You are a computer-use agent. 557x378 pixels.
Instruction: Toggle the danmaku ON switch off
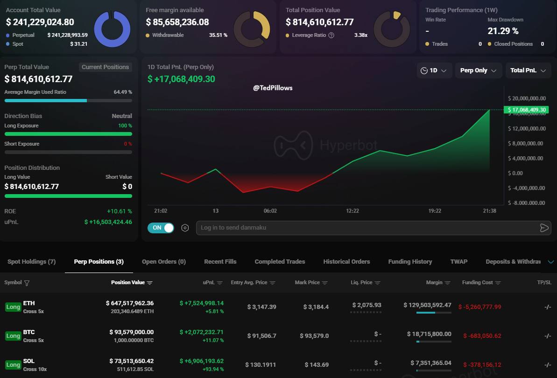point(161,228)
